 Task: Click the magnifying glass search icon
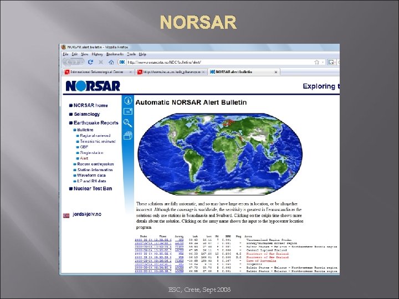(x=128, y=123)
